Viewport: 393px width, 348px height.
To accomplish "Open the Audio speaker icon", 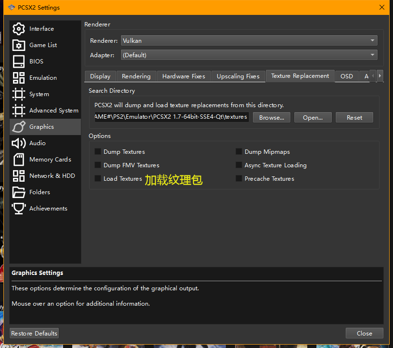I will tap(19, 143).
